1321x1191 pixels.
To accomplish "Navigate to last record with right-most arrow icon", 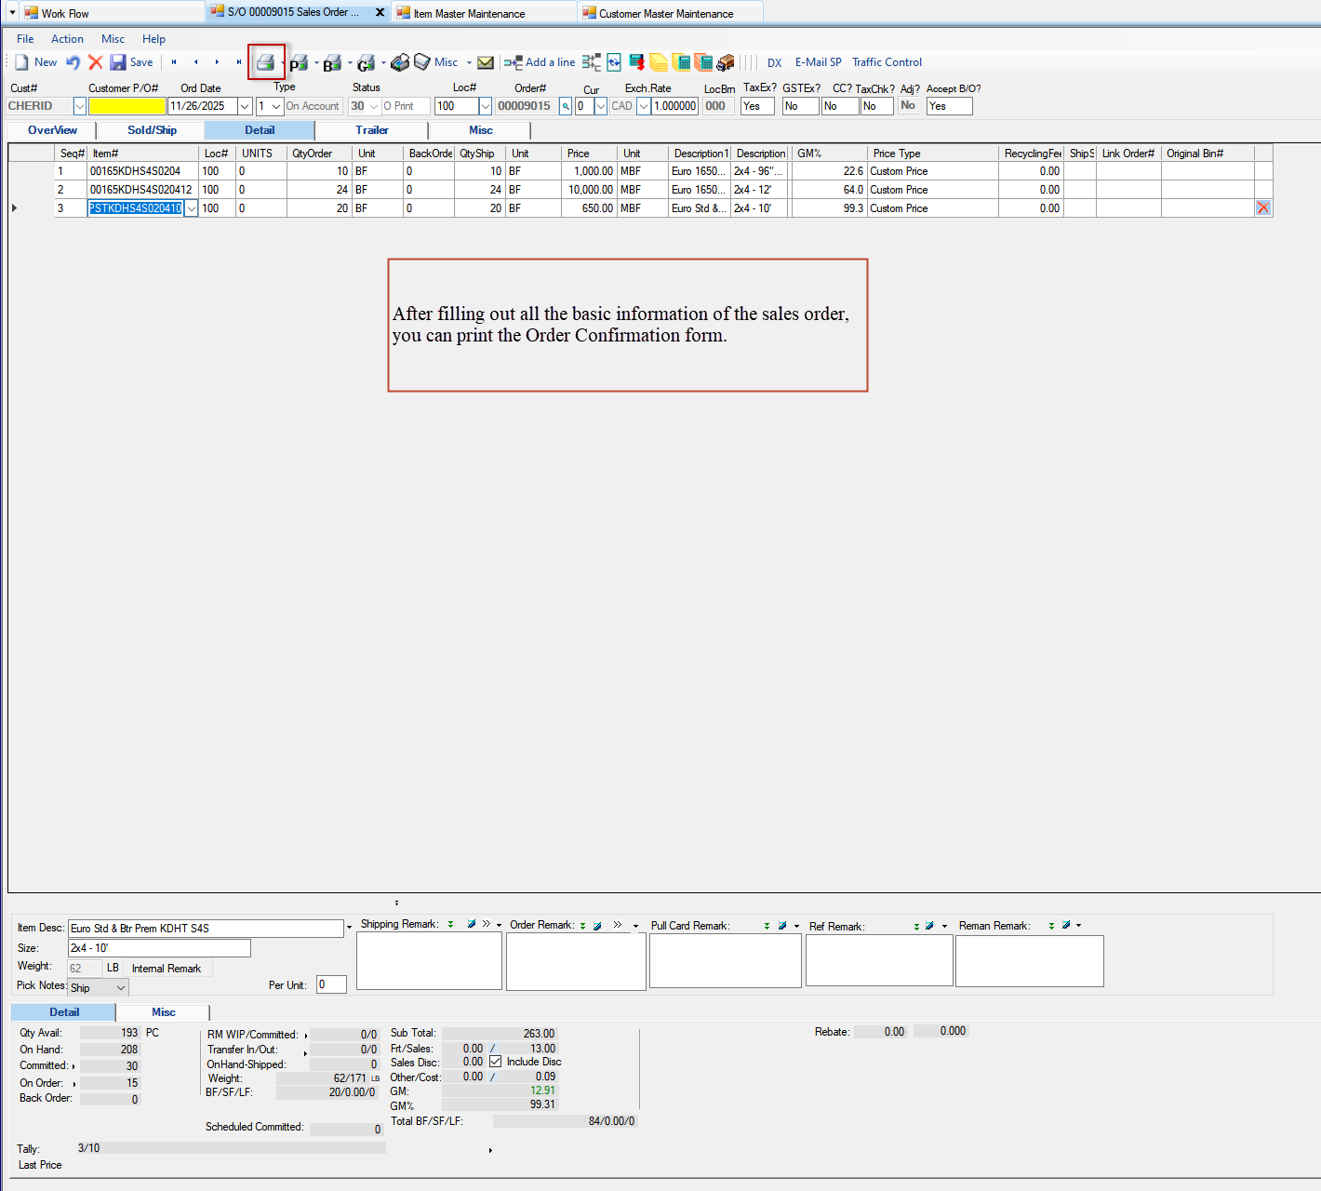I will pos(238,61).
